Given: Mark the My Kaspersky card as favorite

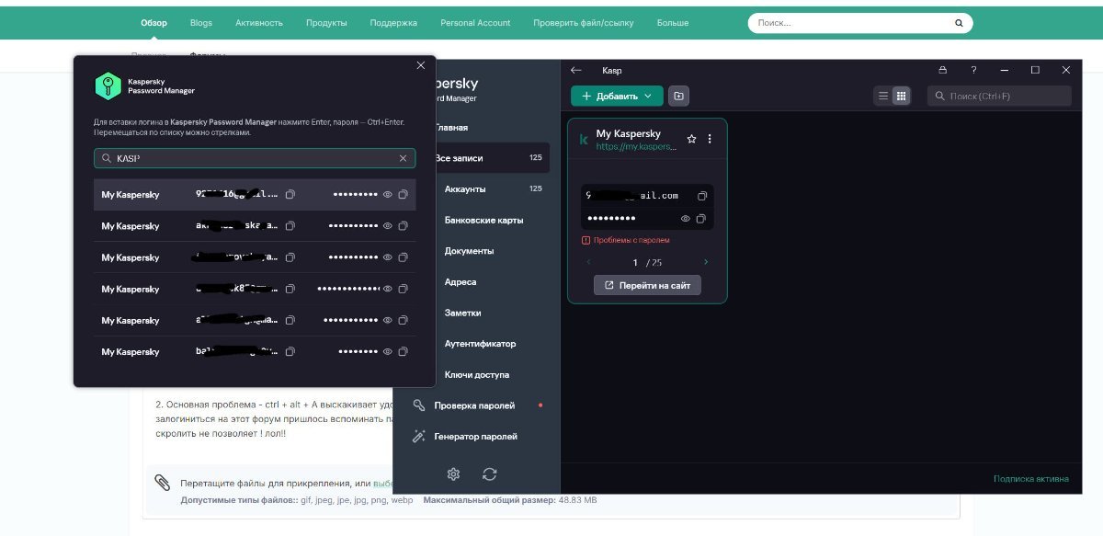Looking at the screenshot, I should click(691, 139).
